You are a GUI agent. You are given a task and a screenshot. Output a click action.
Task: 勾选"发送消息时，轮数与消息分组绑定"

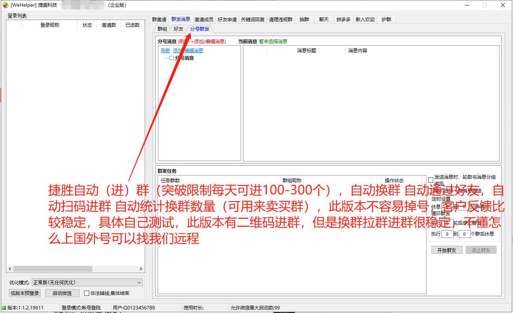coord(430,179)
